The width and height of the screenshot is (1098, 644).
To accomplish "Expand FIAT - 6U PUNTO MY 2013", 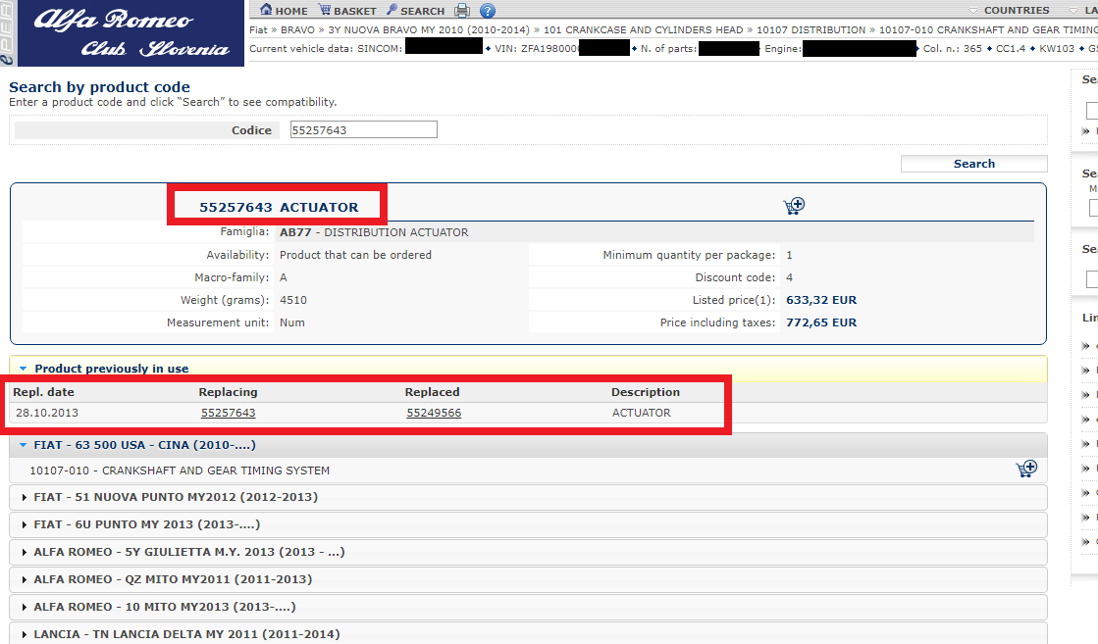I will click(x=528, y=524).
